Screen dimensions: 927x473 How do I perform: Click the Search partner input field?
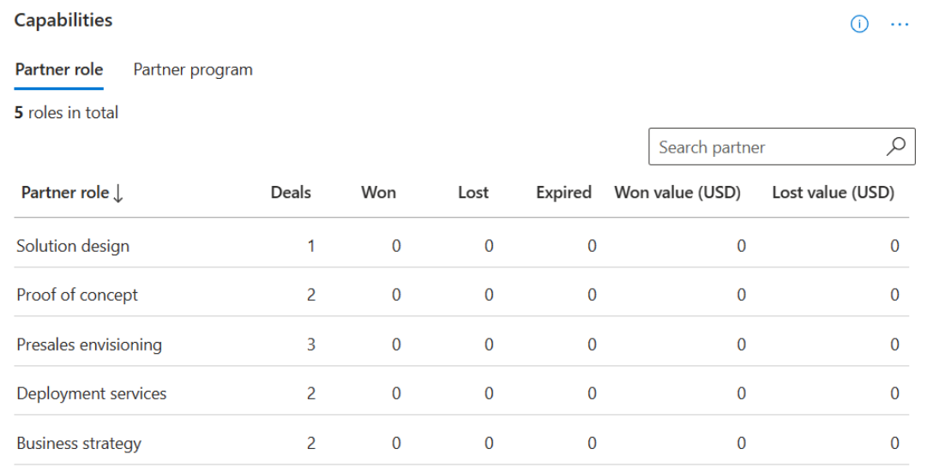(767, 147)
